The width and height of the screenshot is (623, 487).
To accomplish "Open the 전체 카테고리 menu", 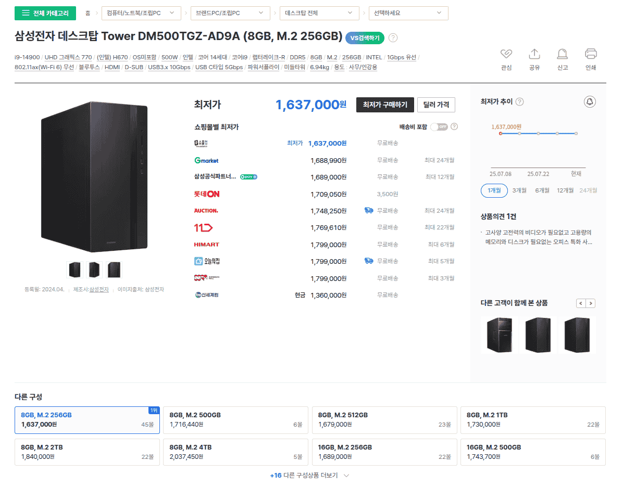I will (x=45, y=13).
